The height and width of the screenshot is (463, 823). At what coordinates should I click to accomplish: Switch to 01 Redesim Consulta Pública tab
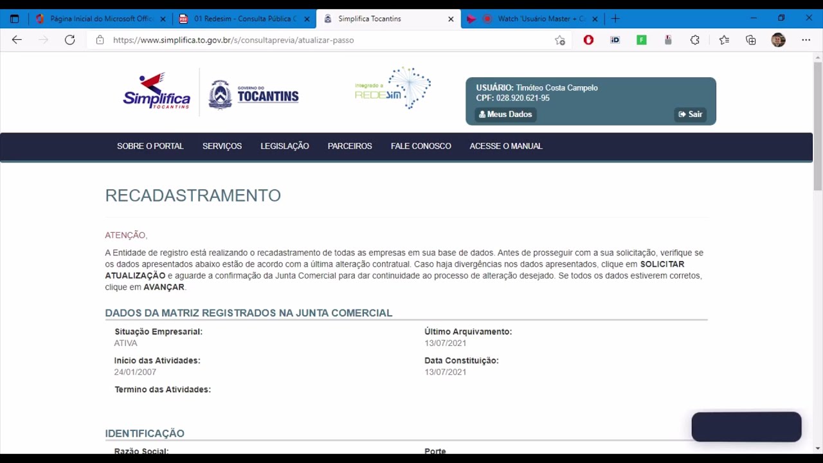click(244, 19)
